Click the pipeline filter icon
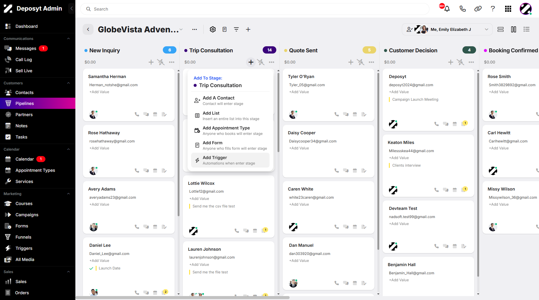Viewport: 539px width, 300px height. pos(236,29)
